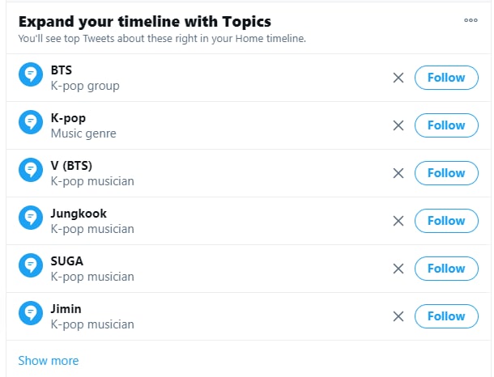This screenshot has height=377, width=494.
Task: Dismiss the SUGA topic suggestion
Action: (x=398, y=269)
